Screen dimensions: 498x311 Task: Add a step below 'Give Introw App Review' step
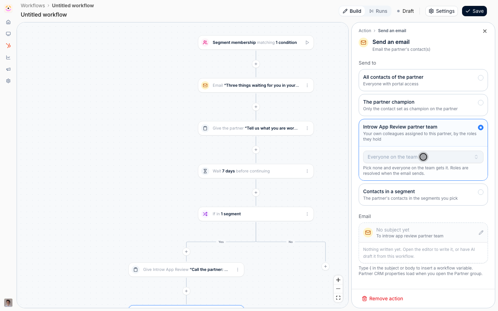(186, 291)
